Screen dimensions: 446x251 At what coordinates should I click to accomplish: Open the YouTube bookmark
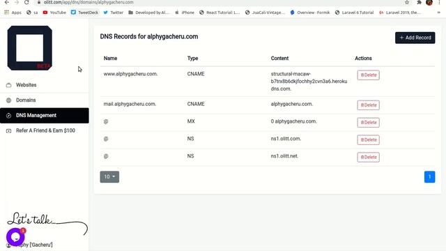click(x=54, y=13)
